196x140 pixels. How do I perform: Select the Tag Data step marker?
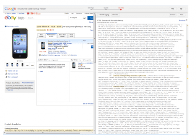106,9
